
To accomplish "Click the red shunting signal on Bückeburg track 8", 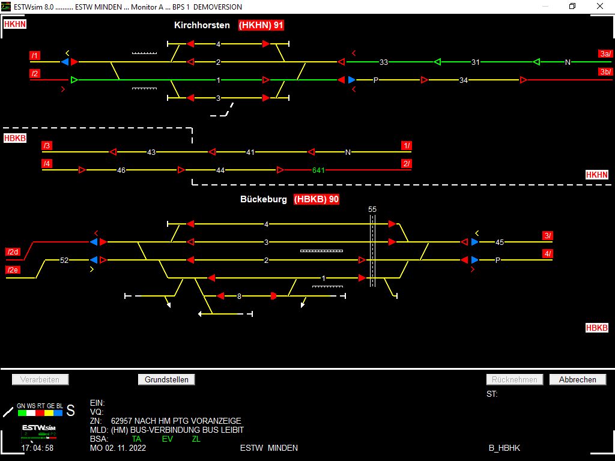I will [274, 296].
